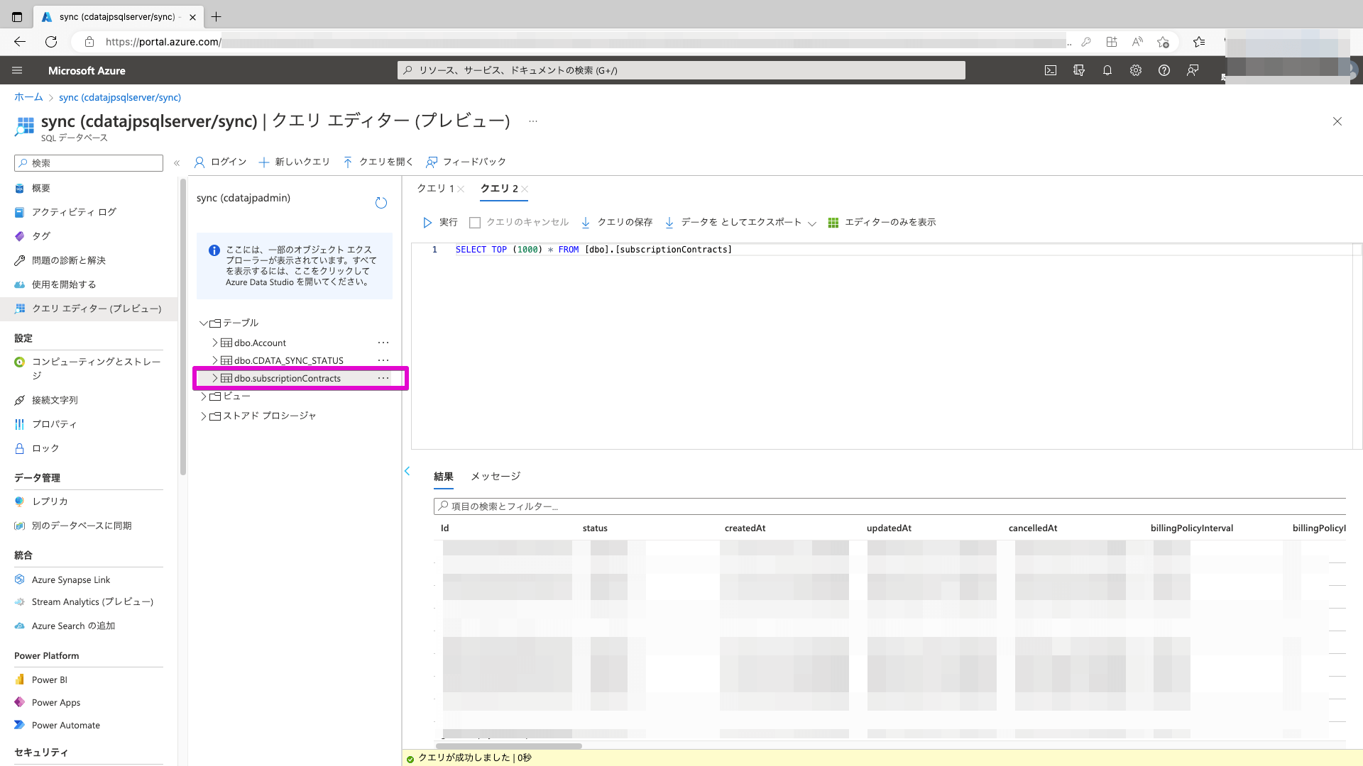Click the help question mark icon
Viewport: 1363px width, 766px height.
click(1164, 70)
